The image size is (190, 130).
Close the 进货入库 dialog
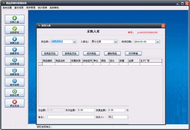pyautogui.click(x=163, y=26)
